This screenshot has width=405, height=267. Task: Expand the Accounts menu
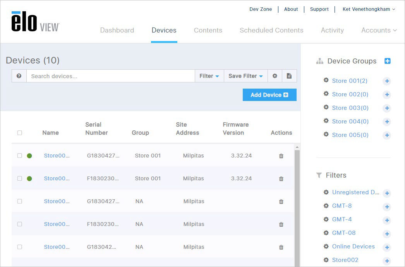(x=379, y=30)
